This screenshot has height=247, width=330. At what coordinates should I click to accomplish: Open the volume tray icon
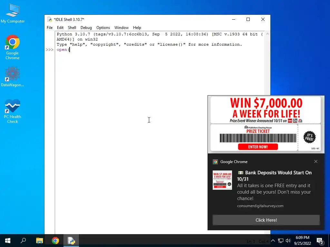click(x=288, y=241)
